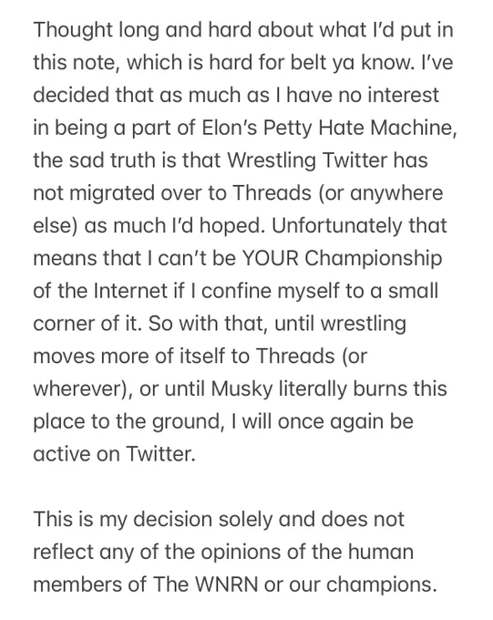
Task: Click on the name "Musky"
Action: coord(242,389)
